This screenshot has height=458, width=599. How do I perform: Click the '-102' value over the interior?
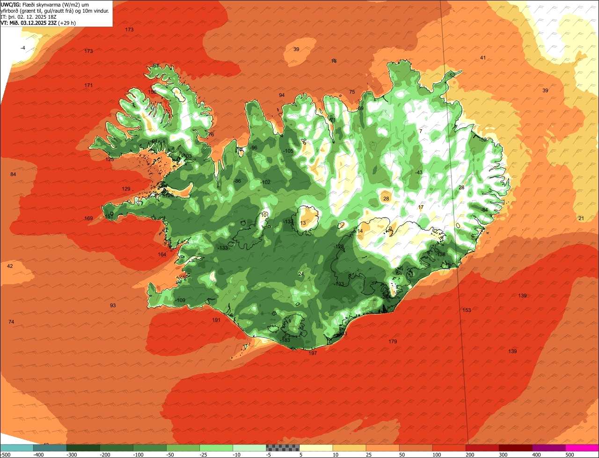(x=265, y=182)
